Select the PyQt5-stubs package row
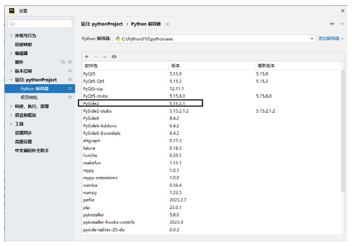352x246 pixels. pos(212,96)
